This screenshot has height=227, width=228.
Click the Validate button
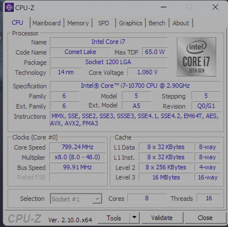pyautogui.click(x=162, y=218)
